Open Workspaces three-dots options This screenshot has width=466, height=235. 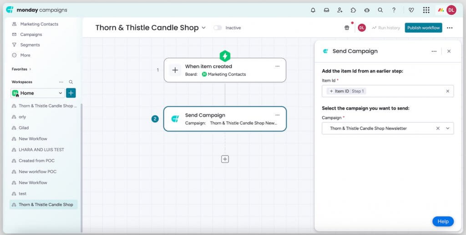(61, 82)
